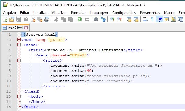Save the file with the floppy icon

(x=19, y=19)
